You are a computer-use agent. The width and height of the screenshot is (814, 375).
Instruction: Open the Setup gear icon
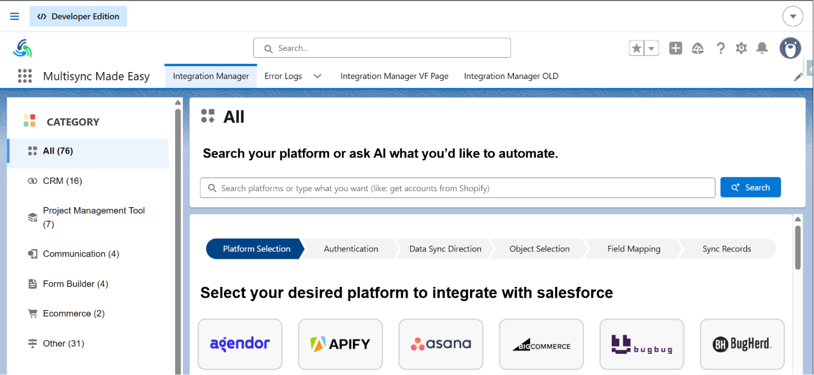pyautogui.click(x=741, y=48)
